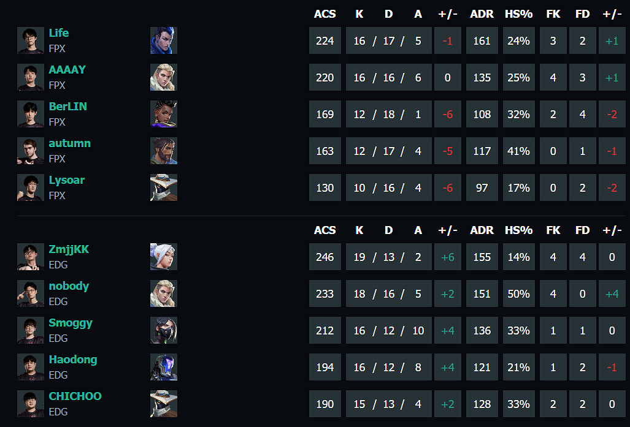Click the HS% column header in the FPX table
630x427 pixels.
click(518, 14)
